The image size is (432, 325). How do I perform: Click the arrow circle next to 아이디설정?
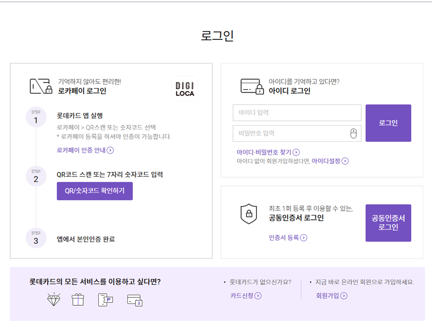click(x=345, y=161)
